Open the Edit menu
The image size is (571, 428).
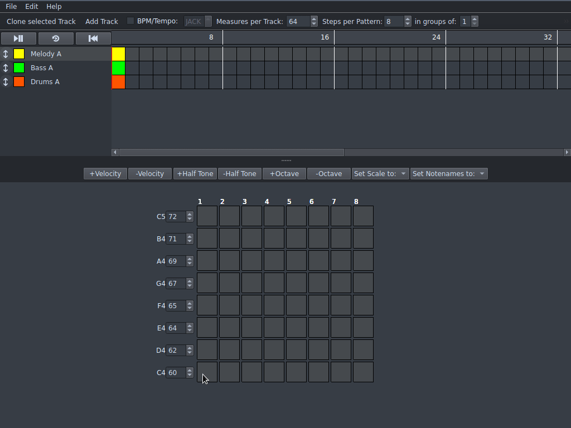(32, 6)
